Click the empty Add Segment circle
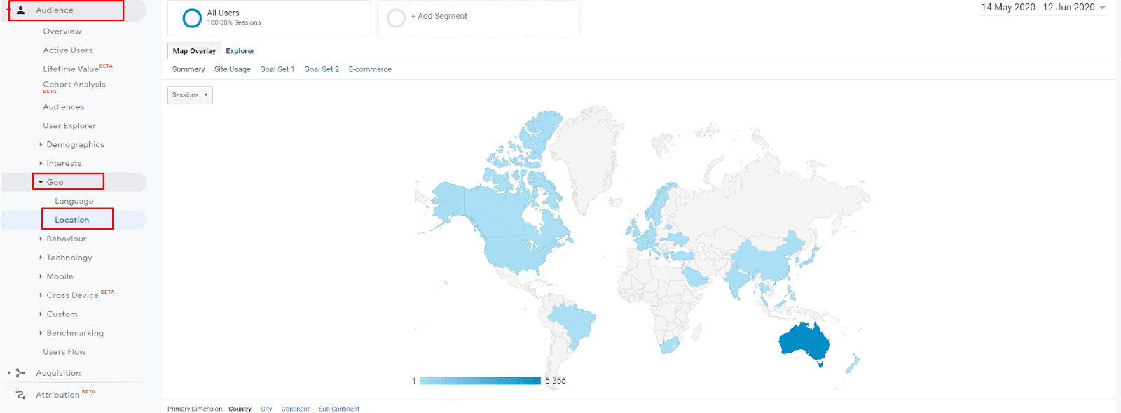The width and height of the screenshot is (1121, 413). coord(396,18)
